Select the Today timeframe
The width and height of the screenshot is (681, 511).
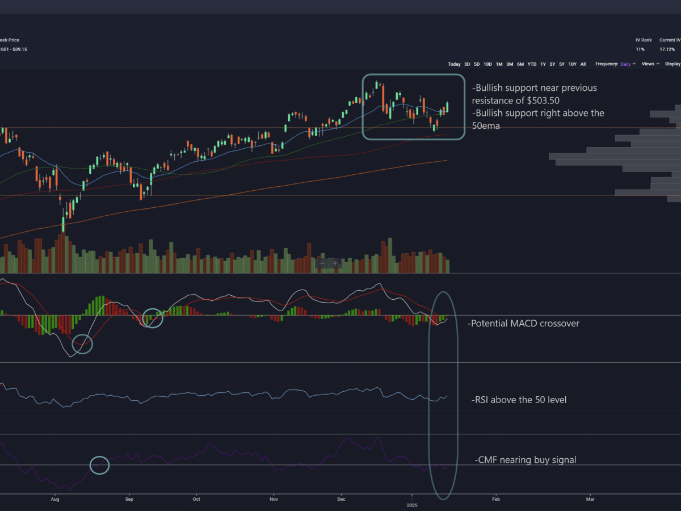point(454,64)
